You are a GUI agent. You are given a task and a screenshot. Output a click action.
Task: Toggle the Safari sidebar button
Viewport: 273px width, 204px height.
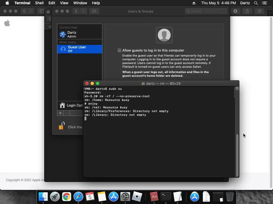click(42, 11)
